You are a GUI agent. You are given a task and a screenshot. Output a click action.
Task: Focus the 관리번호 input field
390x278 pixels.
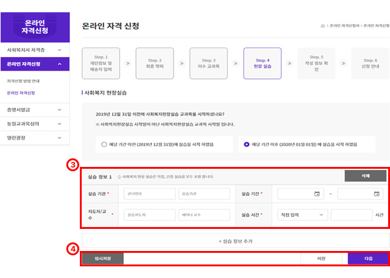coord(149,194)
